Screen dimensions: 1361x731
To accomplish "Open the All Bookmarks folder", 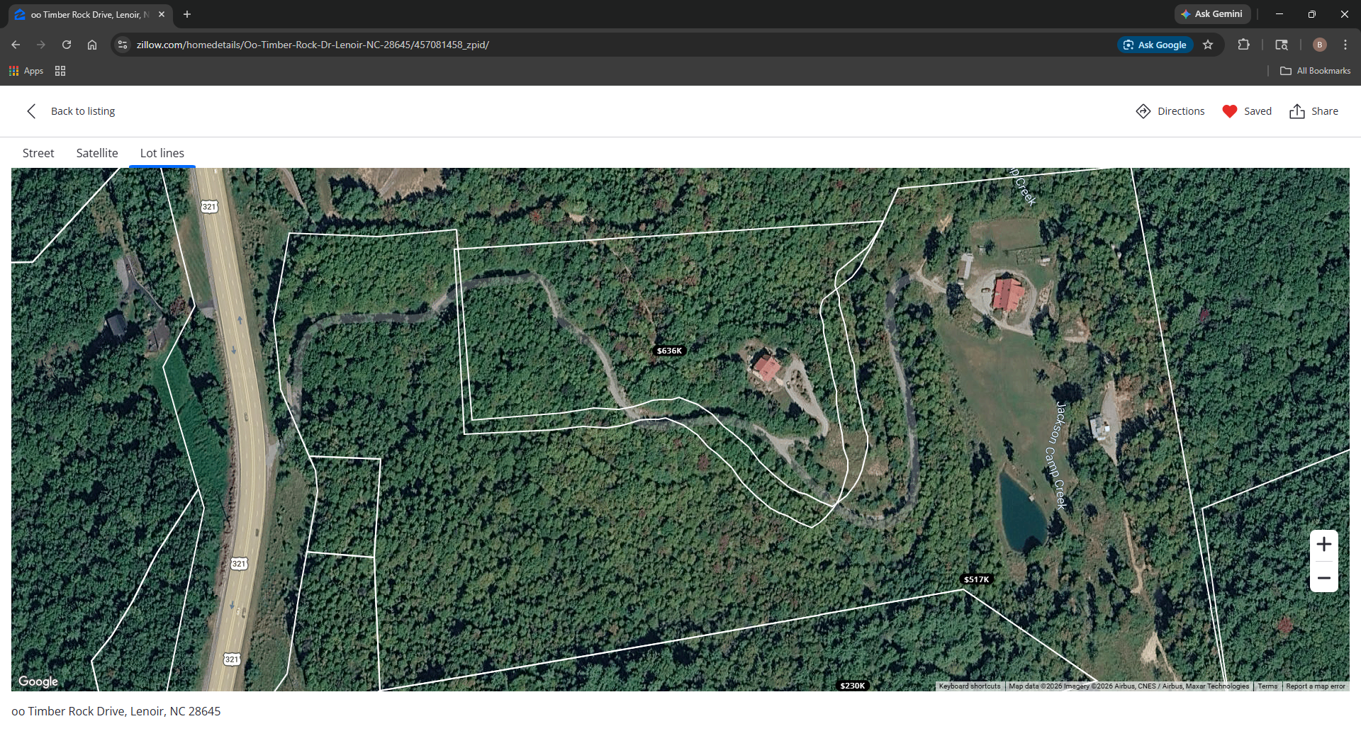I will (x=1316, y=71).
